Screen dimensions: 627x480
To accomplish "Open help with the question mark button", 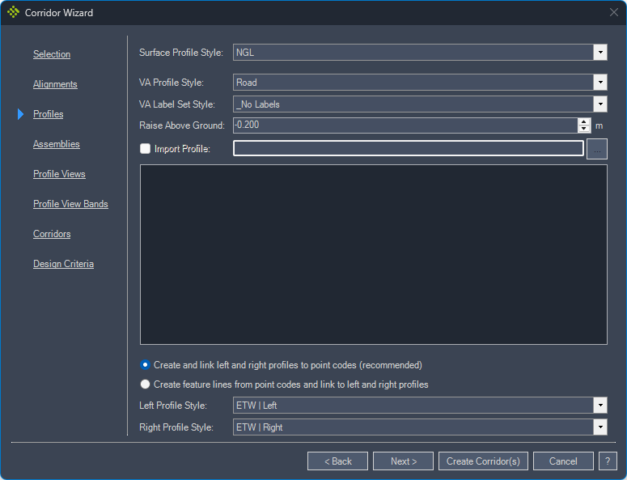I will point(608,461).
